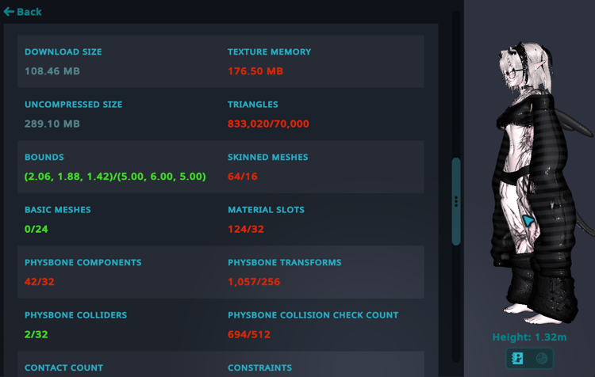Select the PHYSBONE COMPONENTS label
This screenshot has width=595, height=377.
point(83,263)
